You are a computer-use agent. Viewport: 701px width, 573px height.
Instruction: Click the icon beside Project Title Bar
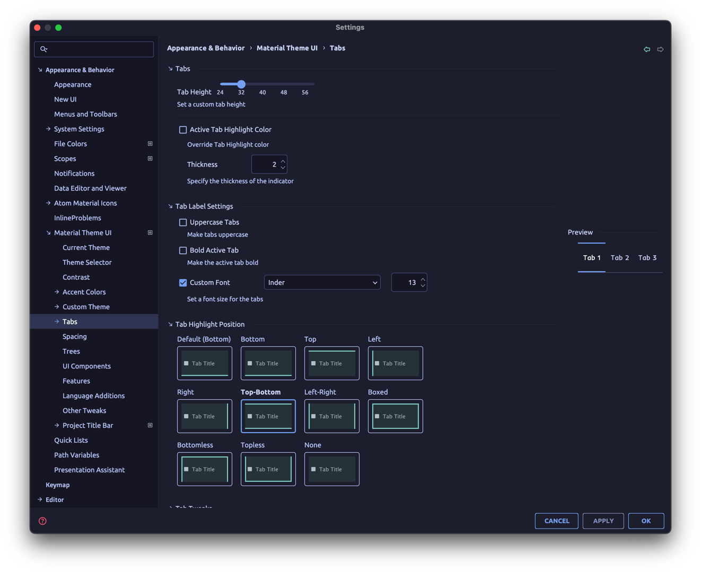(x=150, y=425)
